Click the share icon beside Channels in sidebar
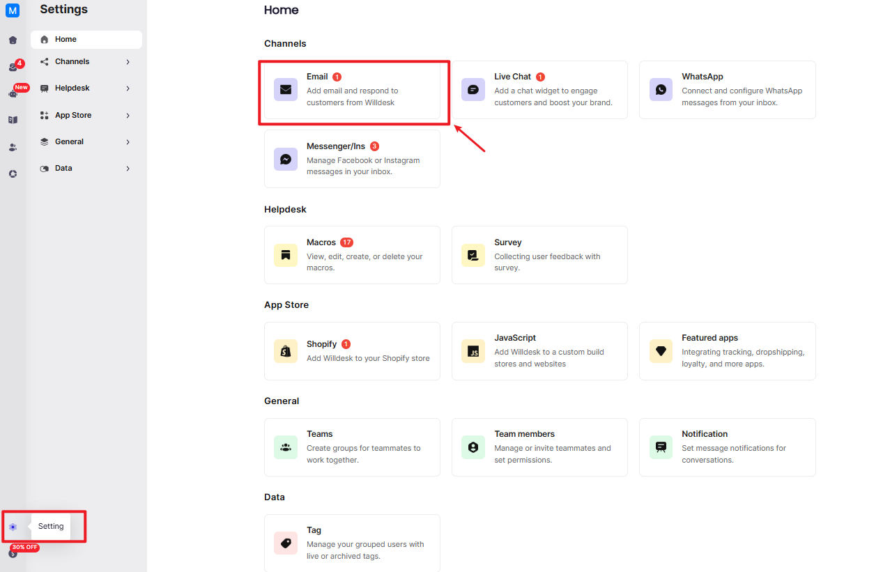The width and height of the screenshot is (890, 572). click(45, 61)
